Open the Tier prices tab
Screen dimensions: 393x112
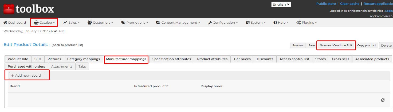point(242,59)
